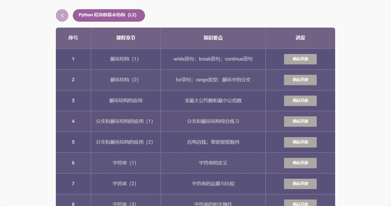Click the 分支和循环结构综合练习 cell
This screenshot has width=391, height=206.
[213, 121]
